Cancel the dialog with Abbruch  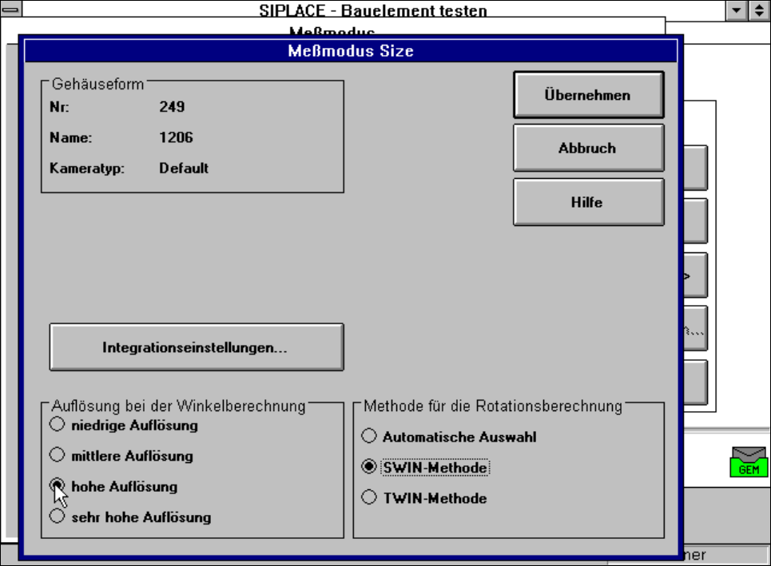tap(589, 148)
